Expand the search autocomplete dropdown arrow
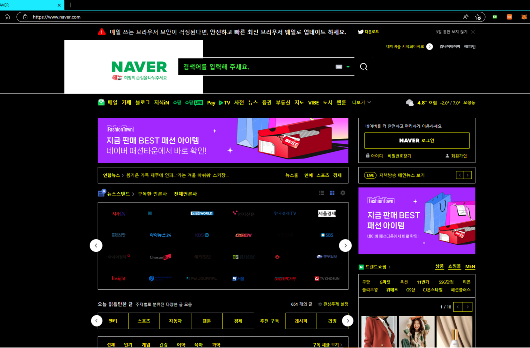Screen dimensions: 530x348 (x=348, y=67)
